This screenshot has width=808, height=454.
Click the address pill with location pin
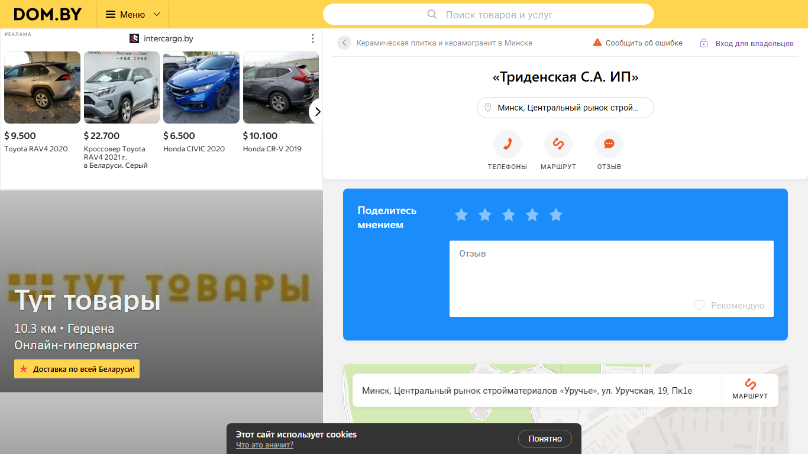565,108
